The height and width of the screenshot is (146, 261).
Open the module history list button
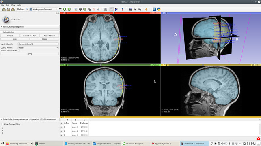[x=60, y=9]
